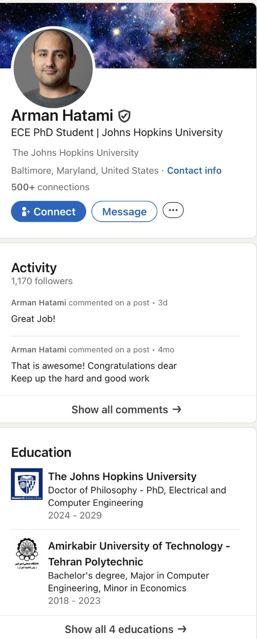Click the add-person icon on Connect
The image size is (257, 639).
click(x=26, y=212)
